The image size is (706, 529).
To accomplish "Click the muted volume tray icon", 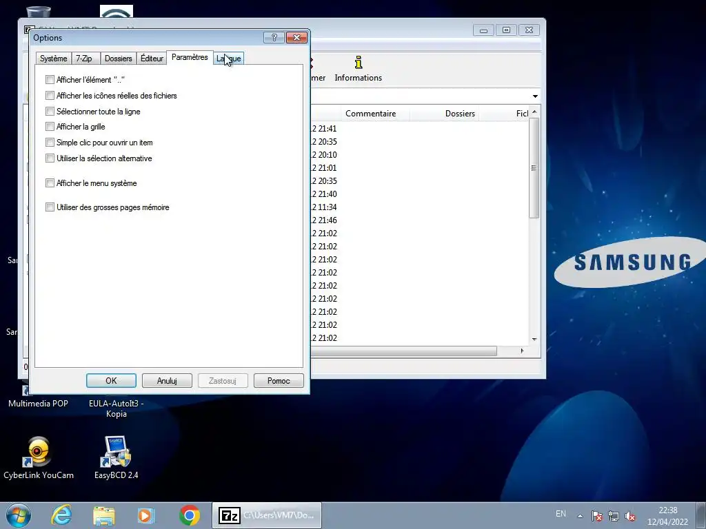I will click(630, 516).
